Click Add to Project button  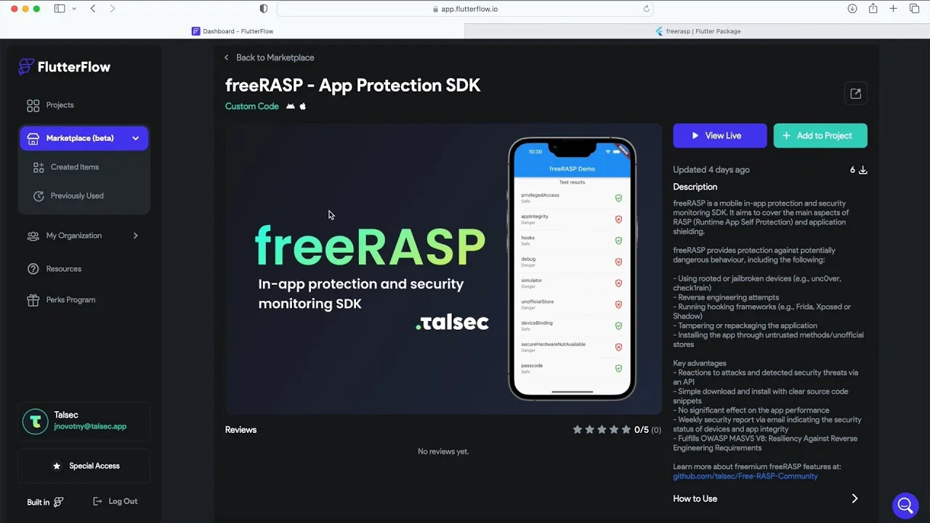820,136
